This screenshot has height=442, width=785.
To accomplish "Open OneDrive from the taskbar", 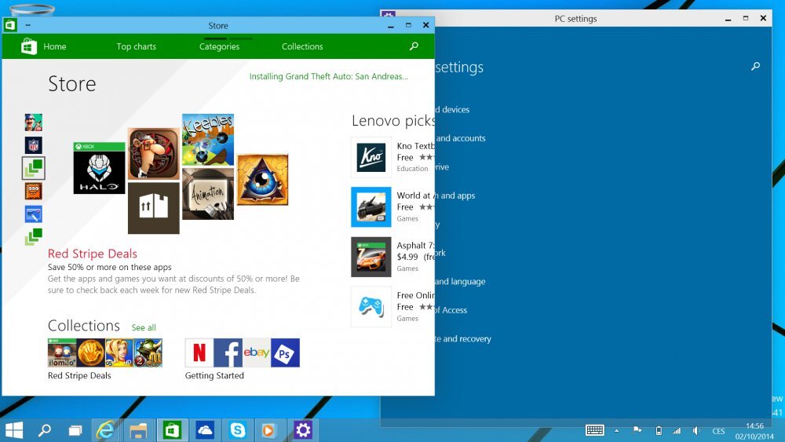I will click(x=205, y=430).
